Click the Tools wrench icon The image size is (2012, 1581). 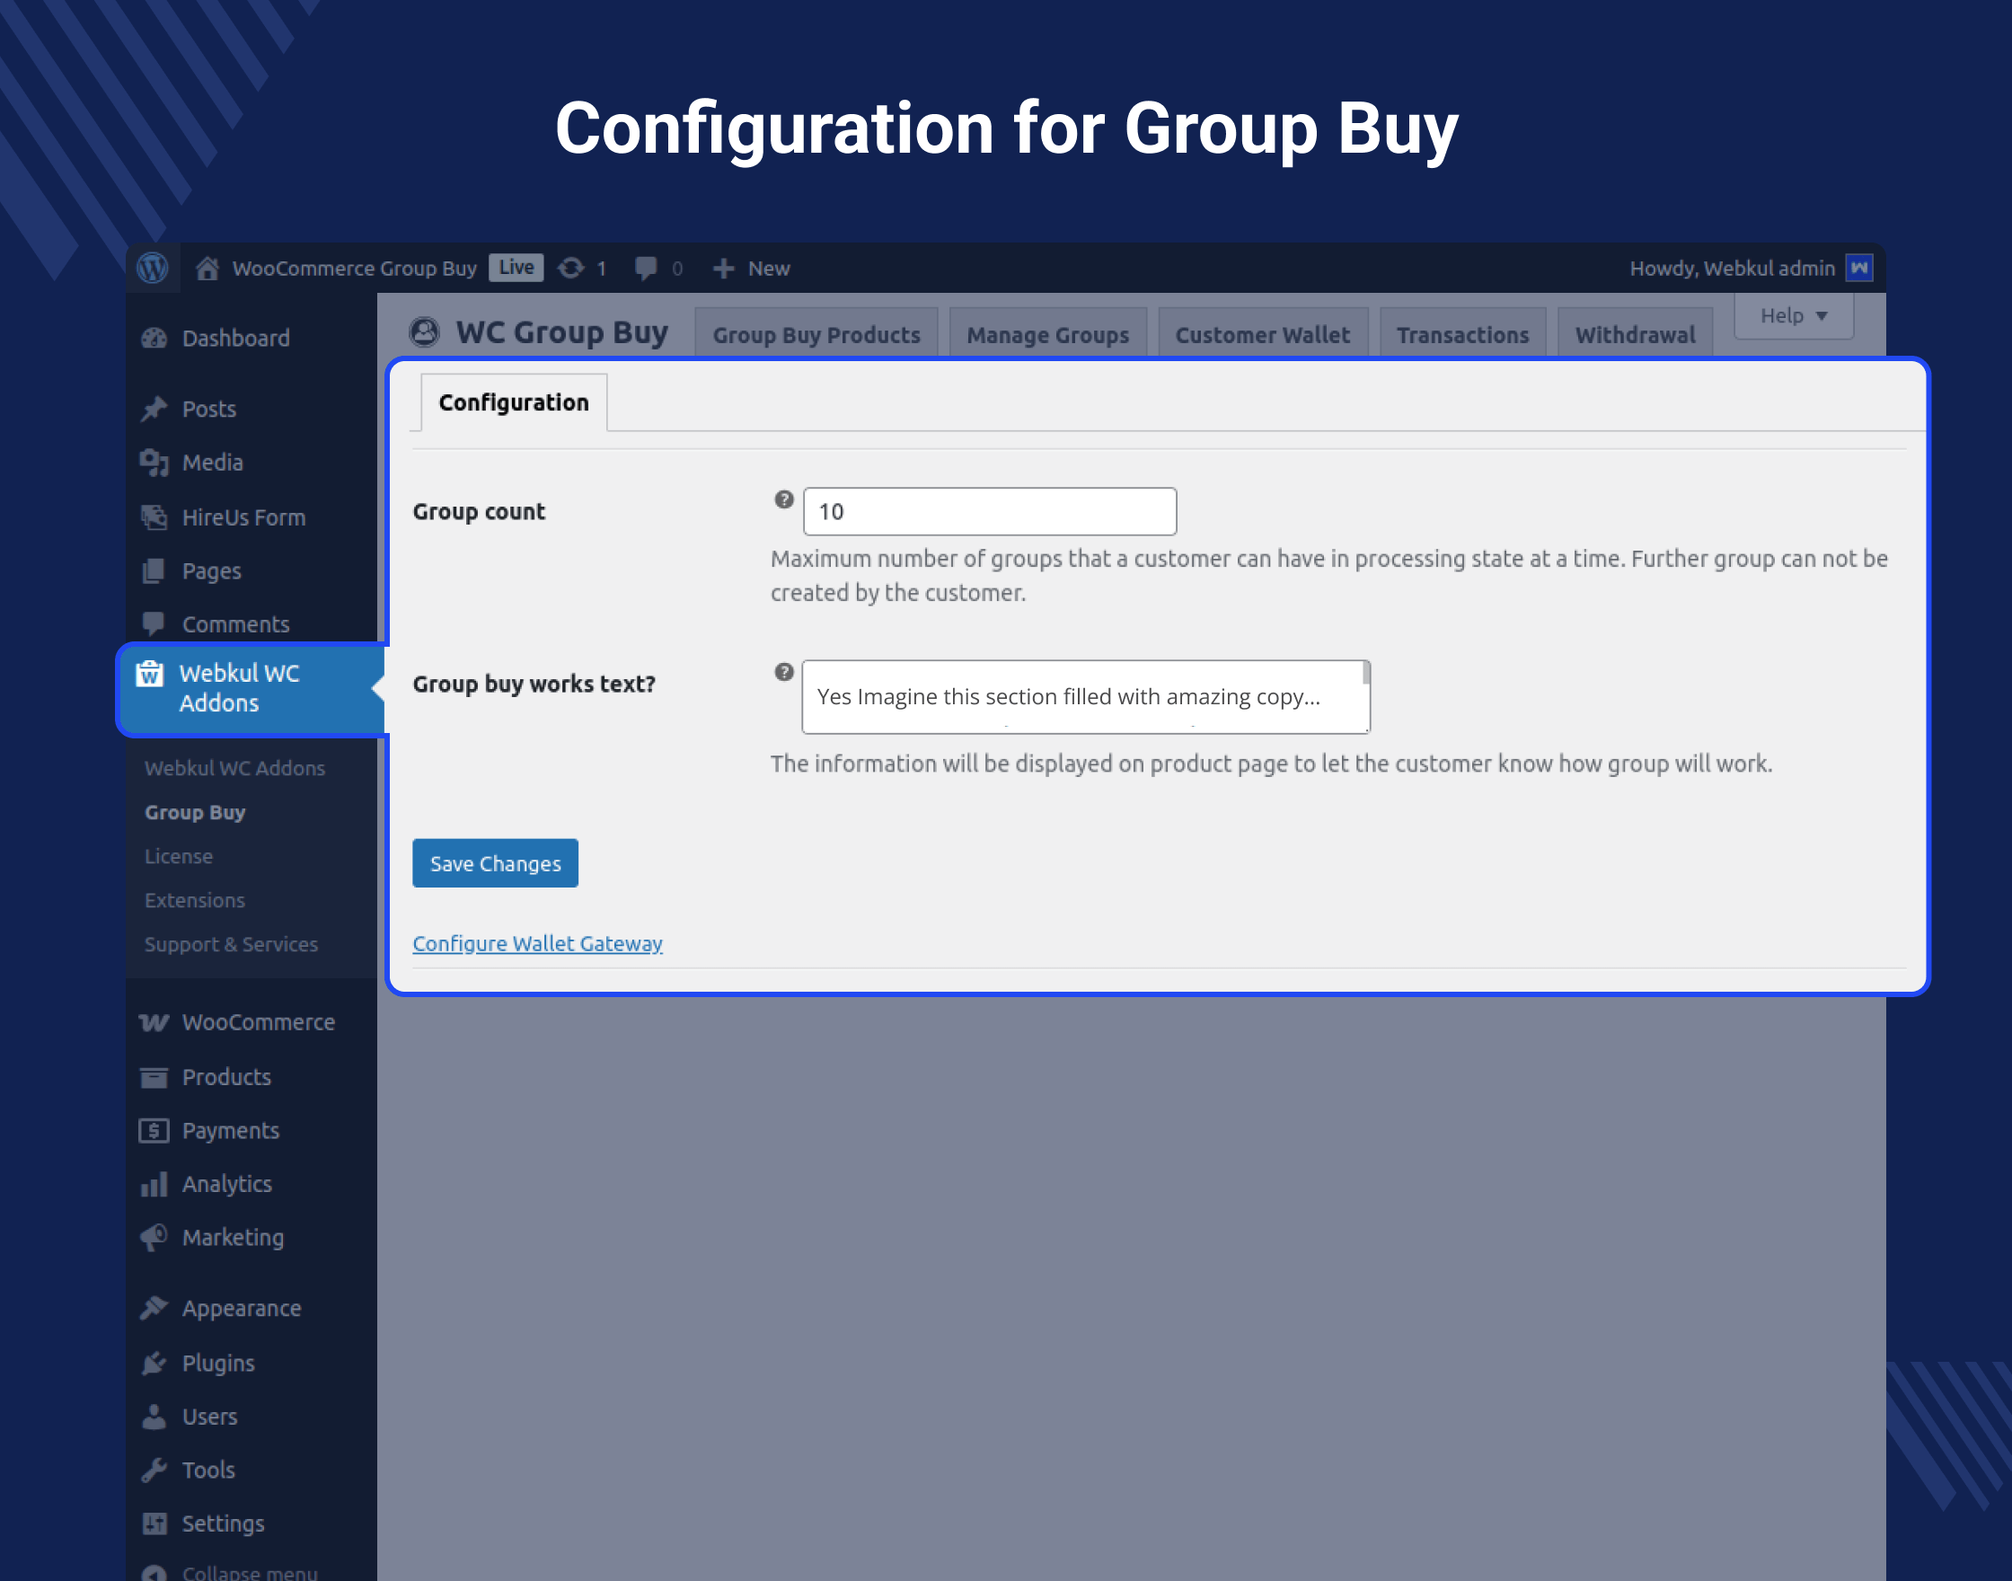coord(154,1470)
